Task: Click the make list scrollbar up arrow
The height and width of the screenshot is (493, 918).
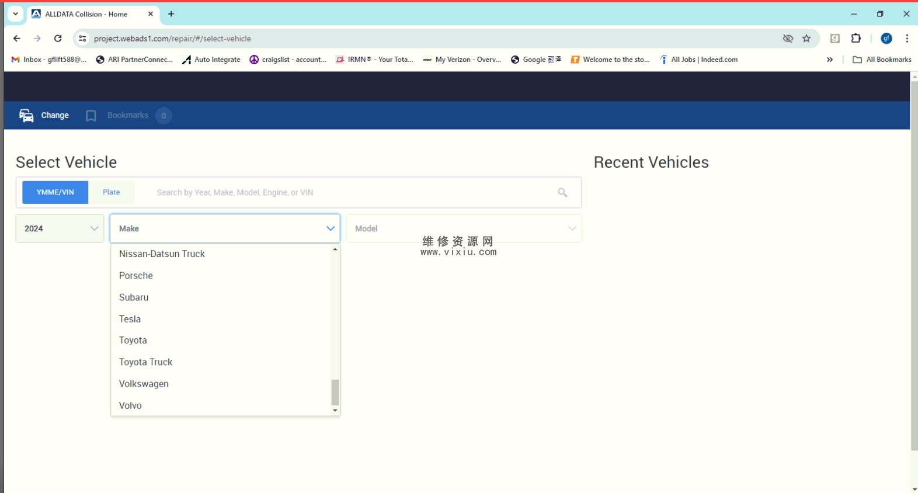Action: coord(335,249)
